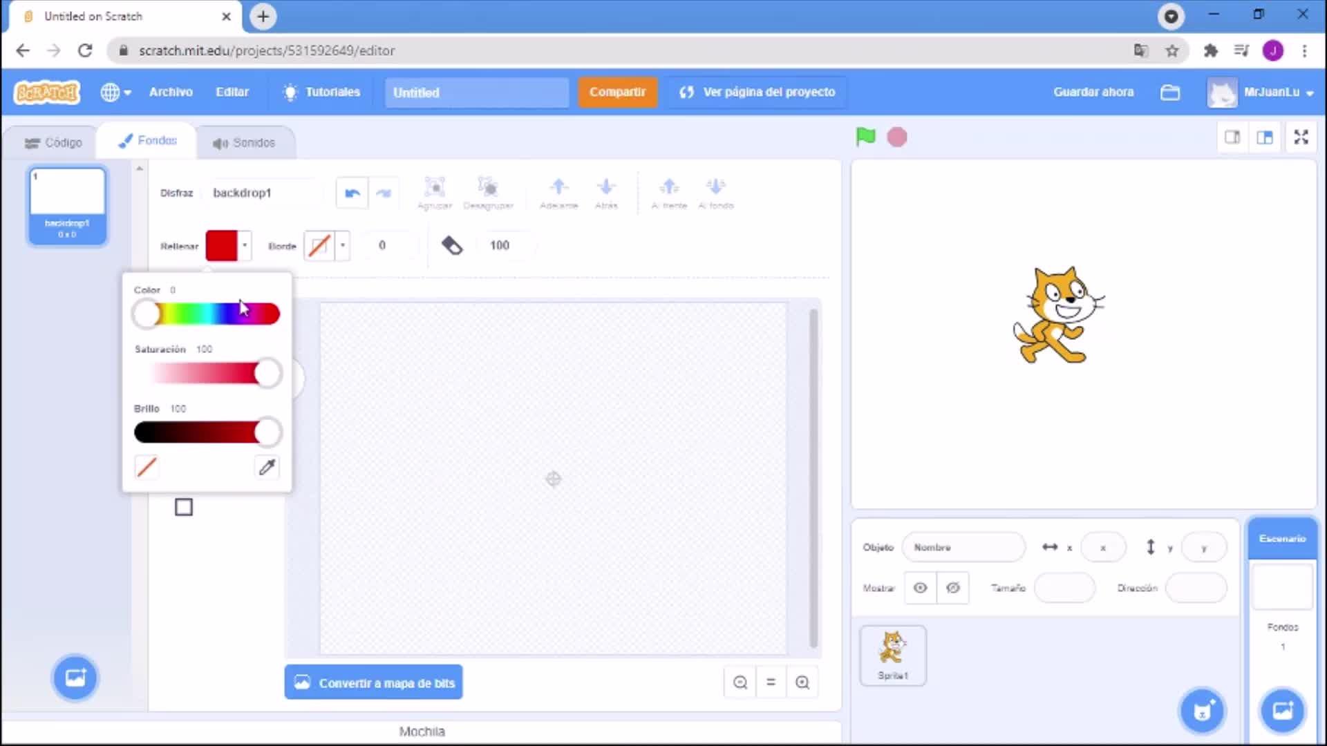Switch to the Código tab
This screenshot has width=1327, height=746.
point(54,143)
